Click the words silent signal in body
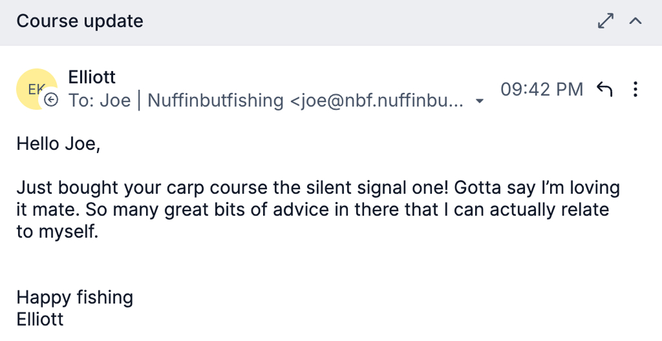The width and height of the screenshot is (662, 341). (349, 188)
